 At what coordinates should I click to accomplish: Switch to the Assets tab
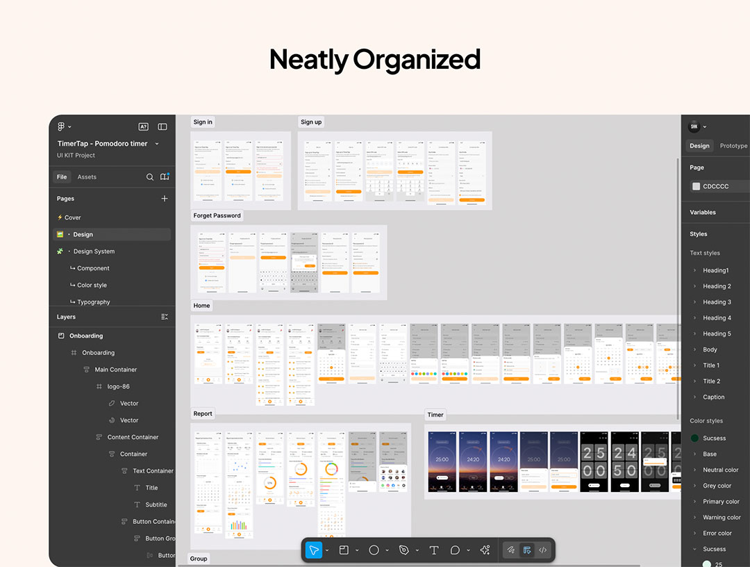(x=87, y=177)
